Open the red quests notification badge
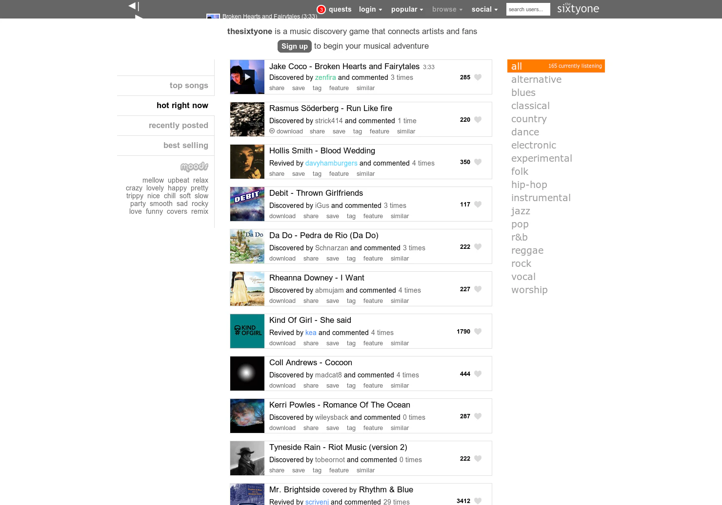722x505 pixels. [x=321, y=9]
